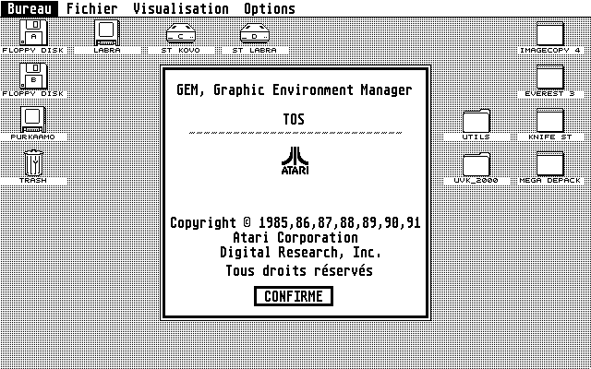The width and height of the screenshot is (591, 369).
Task: Click the Atari logo in the dialog
Action: click(x=295, y=160)
